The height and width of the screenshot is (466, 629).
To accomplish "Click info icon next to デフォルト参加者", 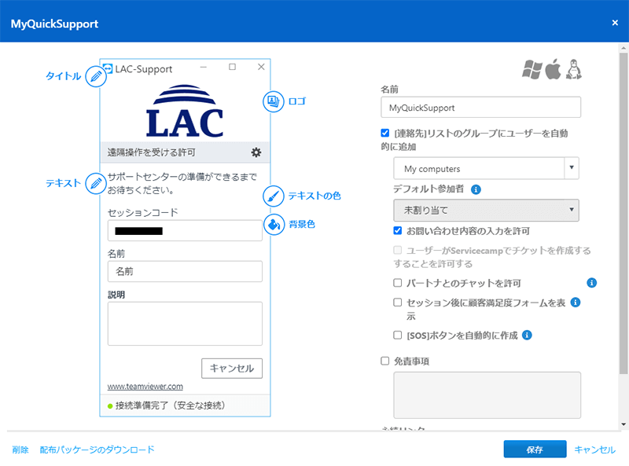I will click(476, 189).
